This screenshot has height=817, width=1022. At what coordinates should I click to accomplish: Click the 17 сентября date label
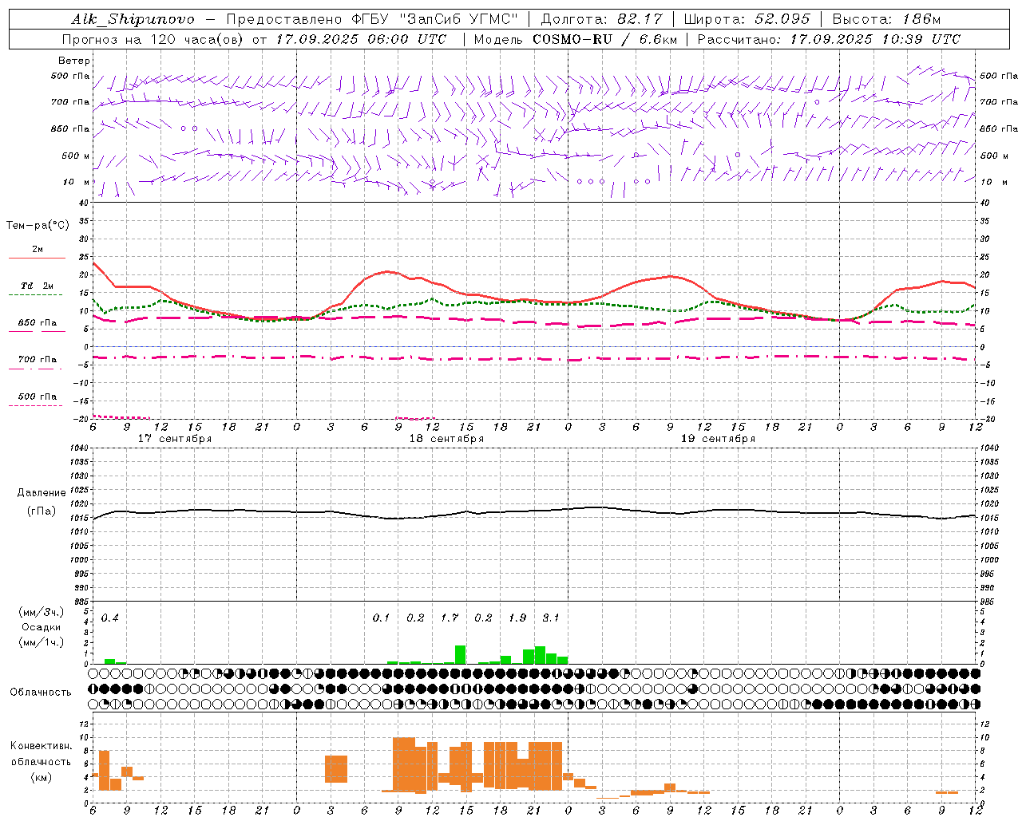click(175, 439)
